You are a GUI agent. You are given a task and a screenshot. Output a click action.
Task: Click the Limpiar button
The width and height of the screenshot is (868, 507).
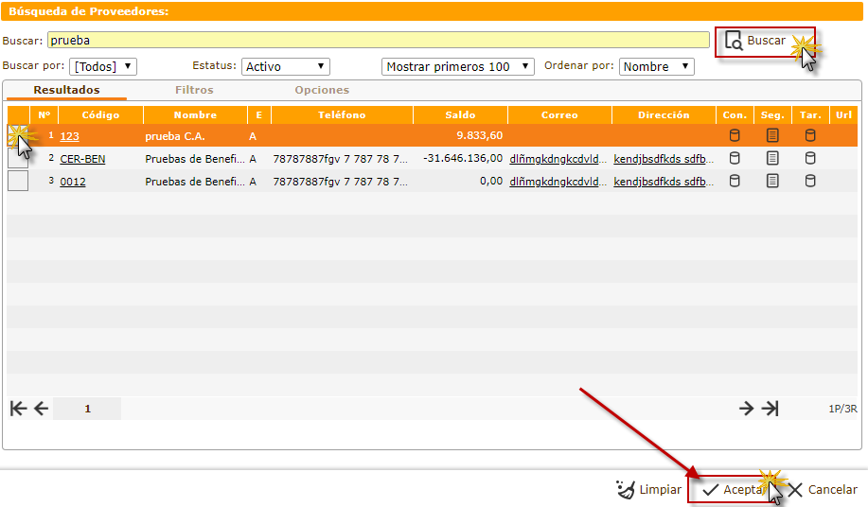click(x=648, y=489)
